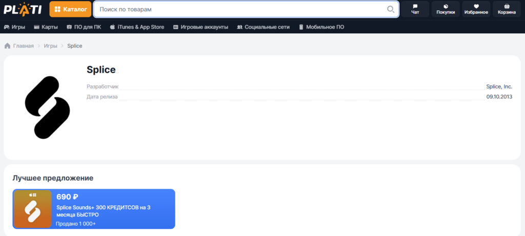Click the offer's orange Splice thumbnail
The width and height of the screenshot is (525, 236).
[32, 209]
